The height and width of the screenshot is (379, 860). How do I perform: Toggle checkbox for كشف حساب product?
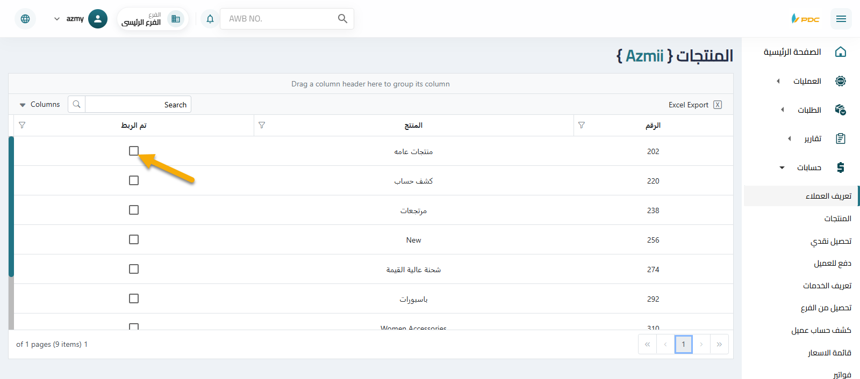[x=134, y=180]
